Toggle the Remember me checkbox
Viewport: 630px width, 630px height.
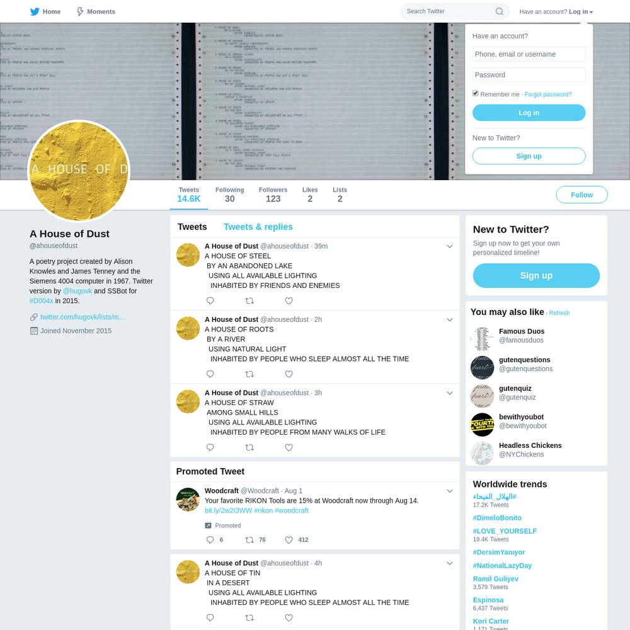tap(475, 93)
